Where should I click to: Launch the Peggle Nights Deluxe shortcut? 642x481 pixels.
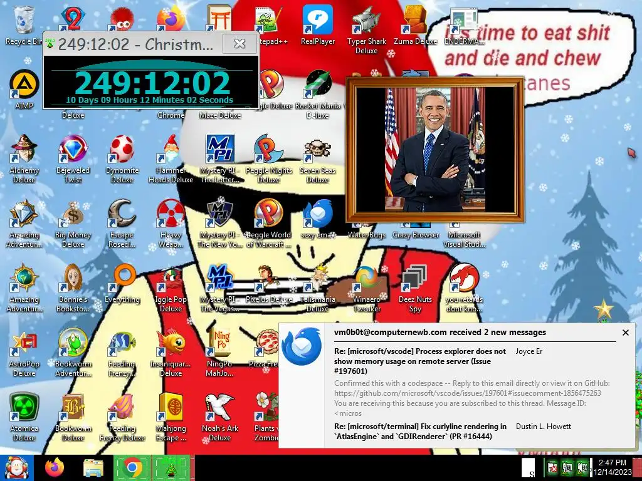click(268, 158)
